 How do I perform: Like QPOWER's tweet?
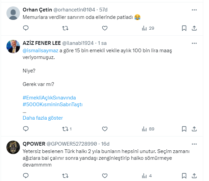point(105,176)
